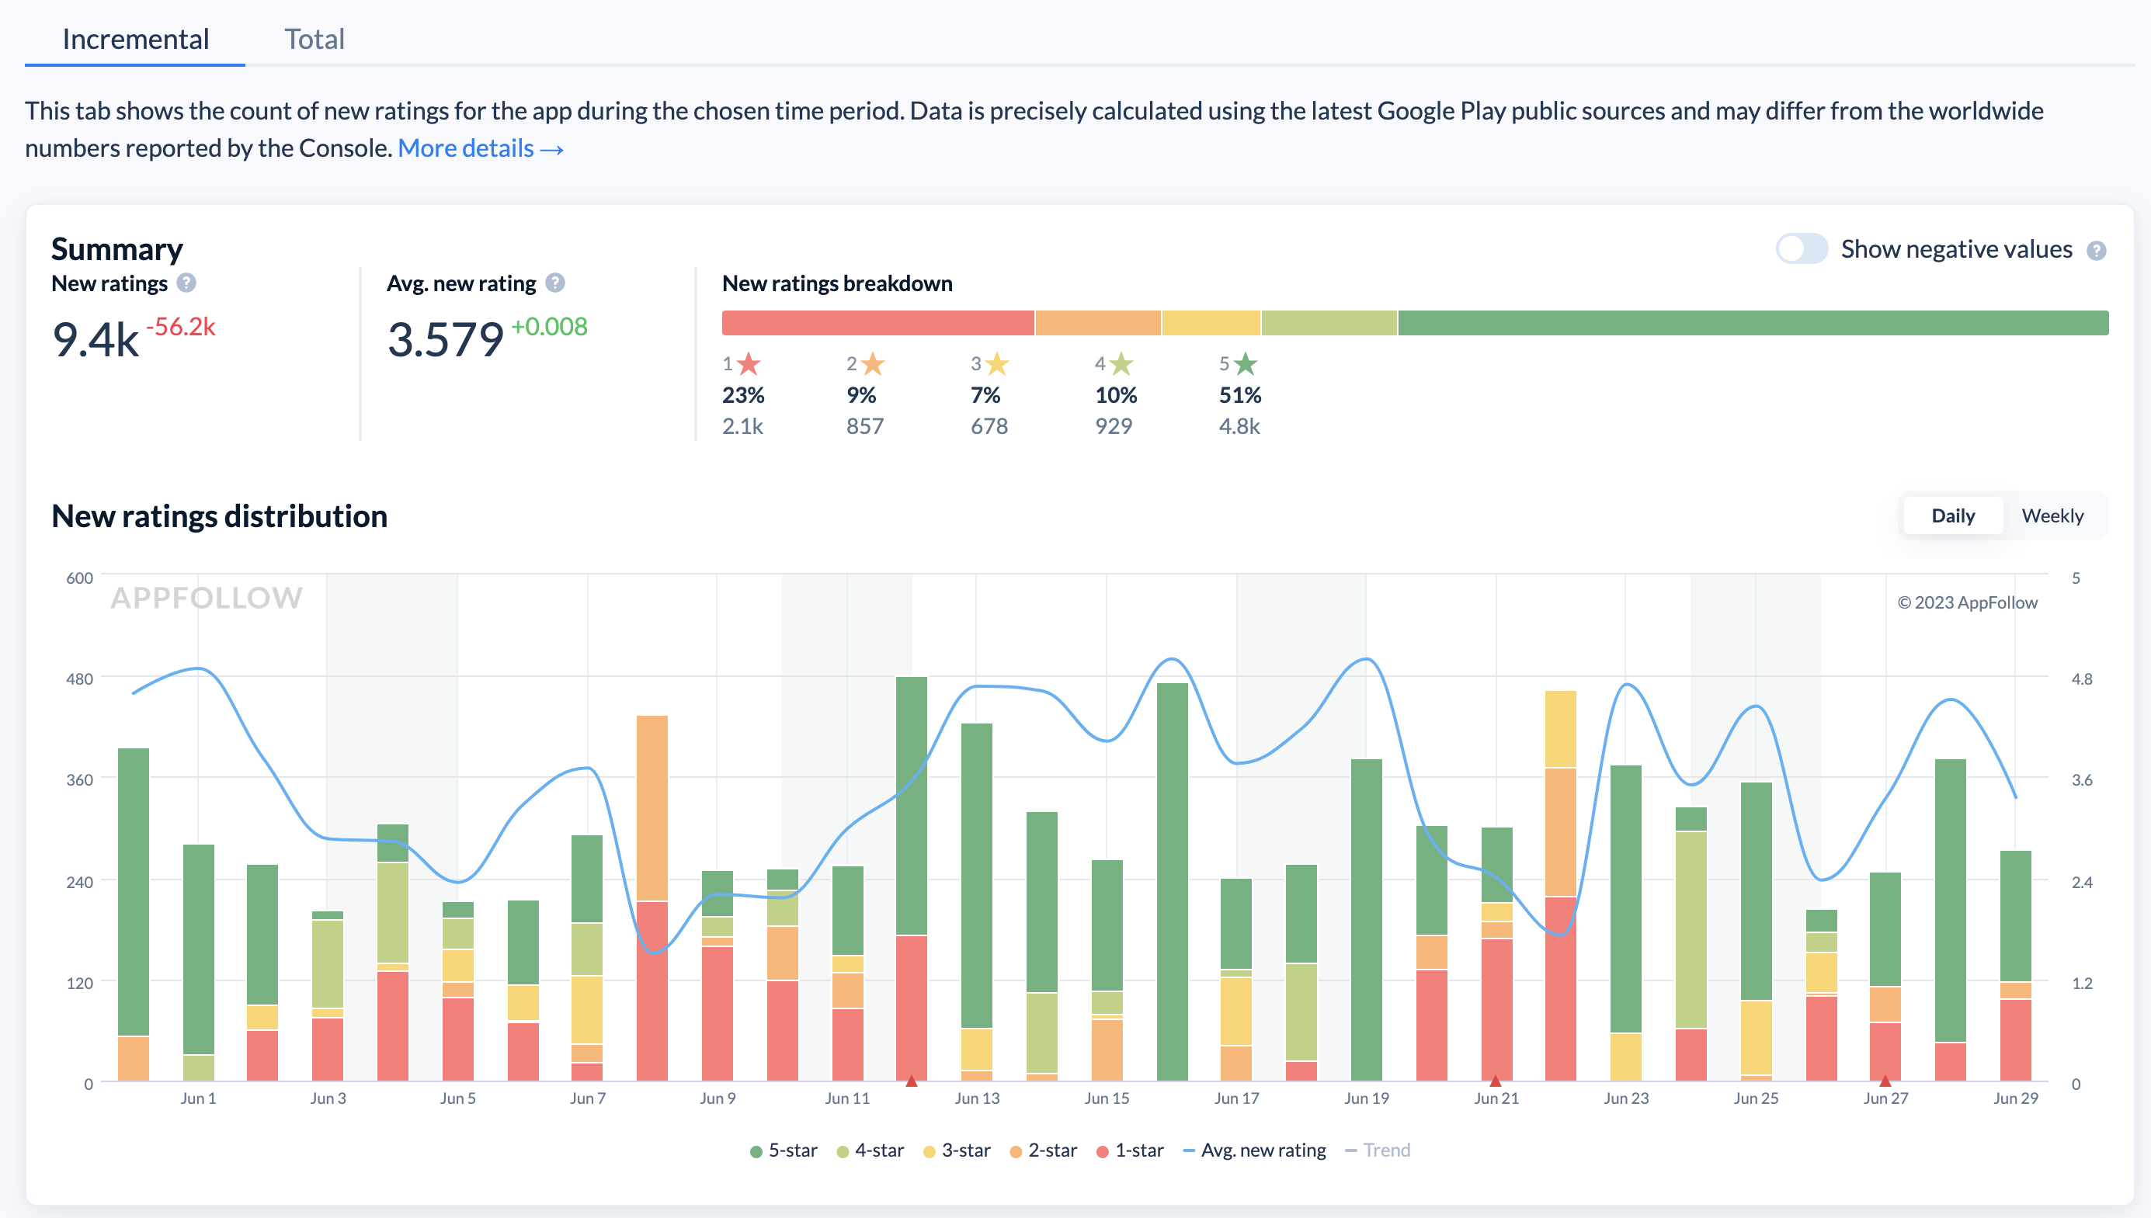Toggle the 1-star series in the legend
Screen dimensions: 2151x1218
[x=1101, y=1150]
